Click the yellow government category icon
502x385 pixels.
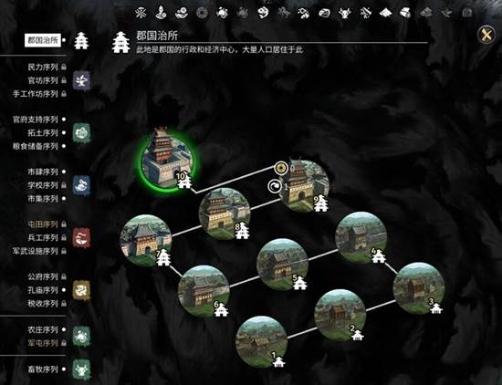pyautogui.click(x=81, y=290)
